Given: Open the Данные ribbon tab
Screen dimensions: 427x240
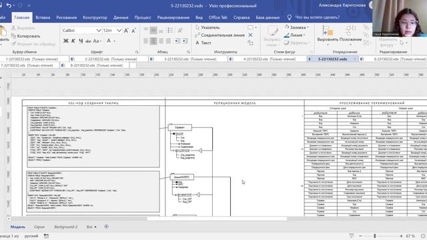Looking at the screenshot, I should point(121,17).
